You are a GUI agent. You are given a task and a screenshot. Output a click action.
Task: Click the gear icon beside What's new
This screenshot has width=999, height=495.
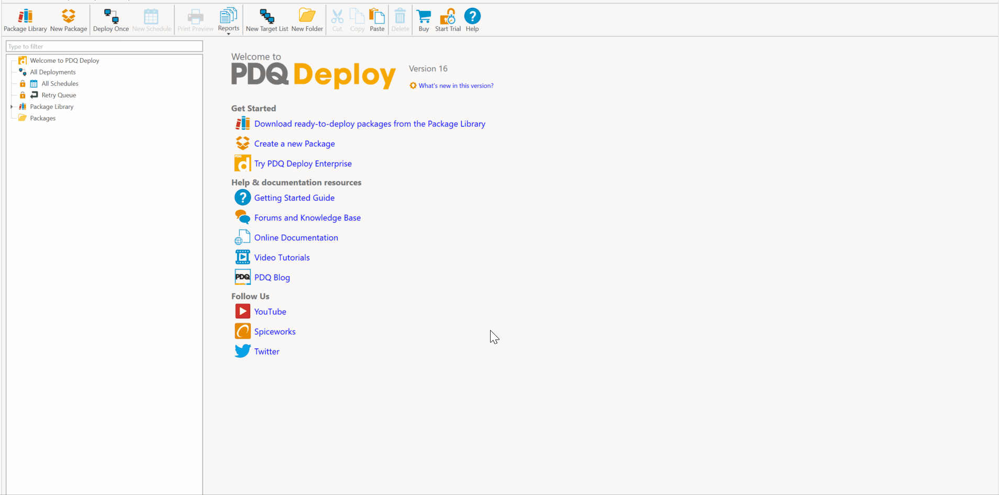(x=413, y=85)
